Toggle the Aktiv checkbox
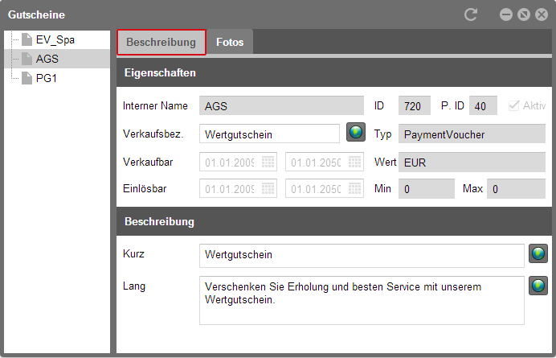Viewport: 556px width, 358px height. (x=513, y=105)
